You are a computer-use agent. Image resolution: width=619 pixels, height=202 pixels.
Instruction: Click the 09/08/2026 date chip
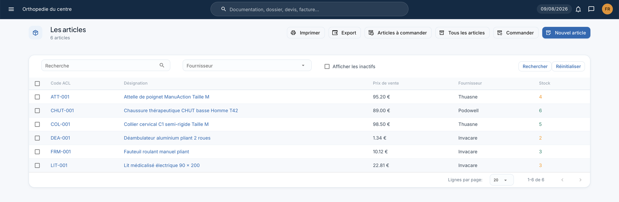(554, 9)
